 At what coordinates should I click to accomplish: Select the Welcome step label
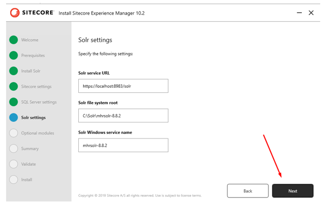(x=30, y=40)
